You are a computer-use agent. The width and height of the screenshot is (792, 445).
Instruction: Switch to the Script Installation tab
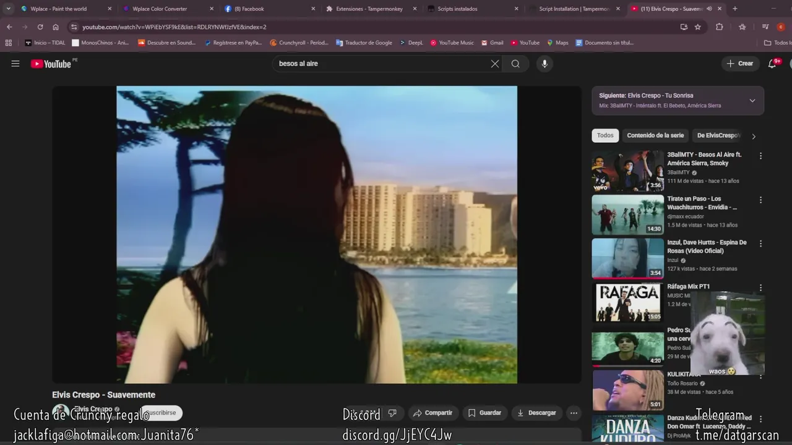[x=574, y=9]
